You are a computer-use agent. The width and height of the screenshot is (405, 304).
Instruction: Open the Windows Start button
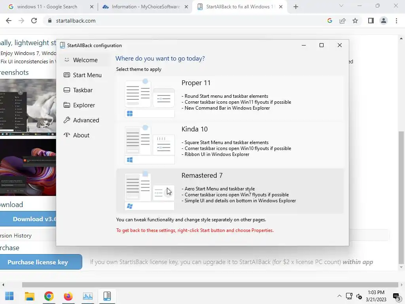pyautogui.click(x=9, y=296)
